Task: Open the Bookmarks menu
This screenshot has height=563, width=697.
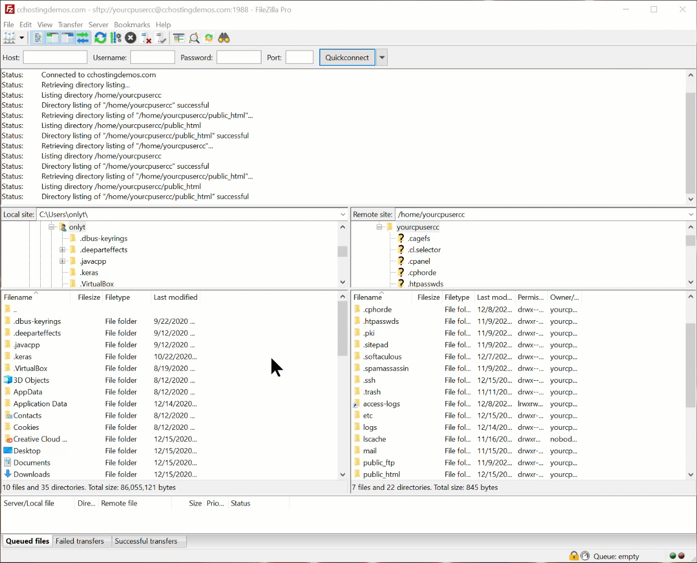Action: [x=131, y=25]
